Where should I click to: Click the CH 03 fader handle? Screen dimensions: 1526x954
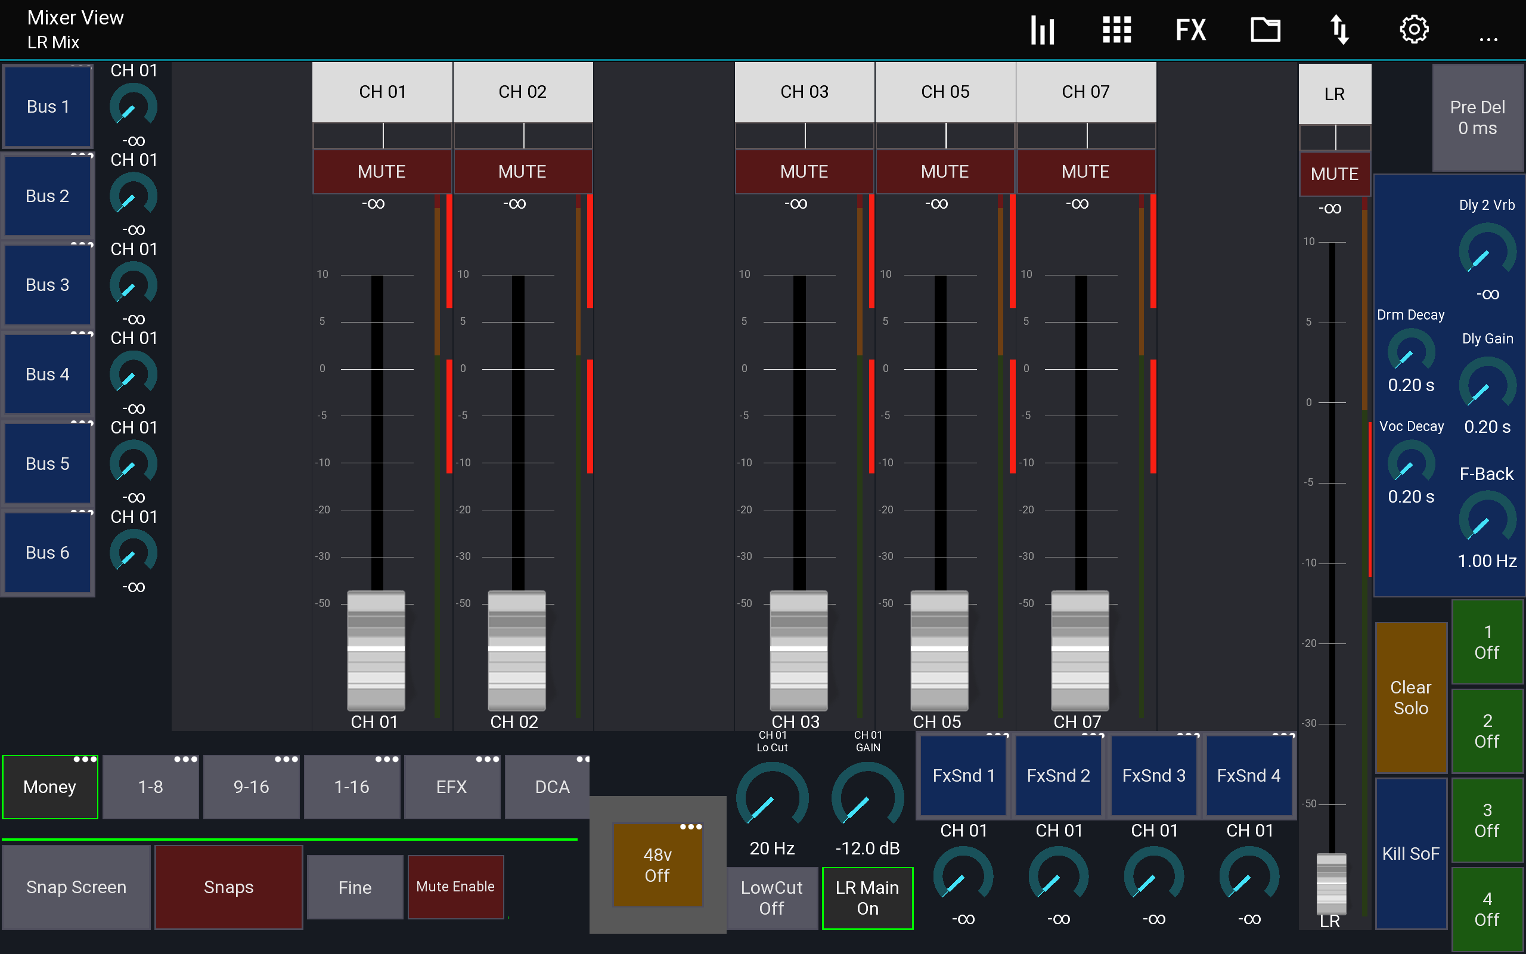(x=798, y=650)
